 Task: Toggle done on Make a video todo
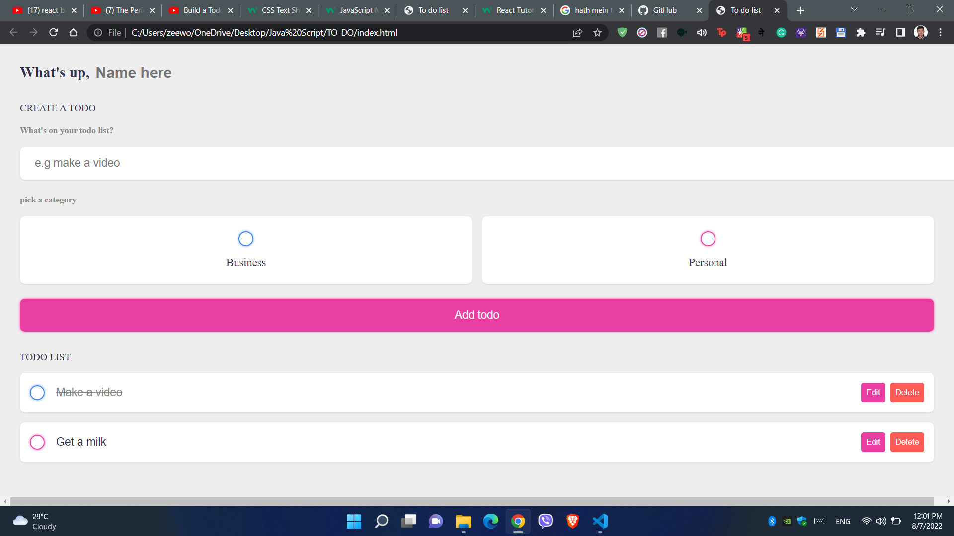pyautogui.click(x=37, y=393)
